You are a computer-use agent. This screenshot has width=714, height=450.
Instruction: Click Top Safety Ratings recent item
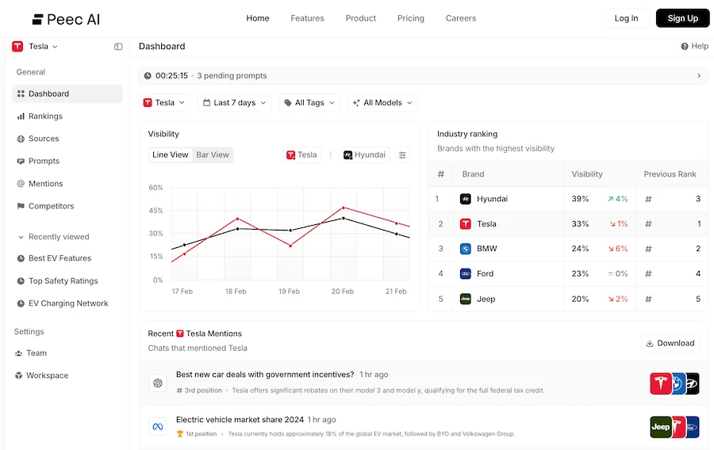63,281
